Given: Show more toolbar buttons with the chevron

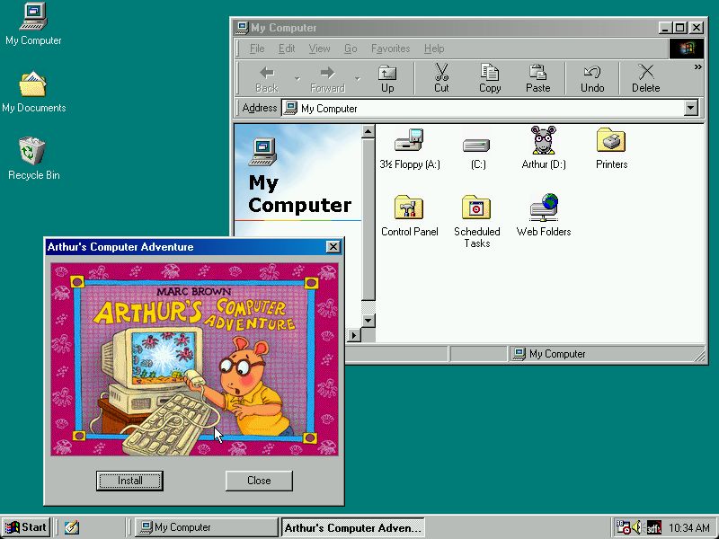Looking at the screenshot, I should [697, 66].
